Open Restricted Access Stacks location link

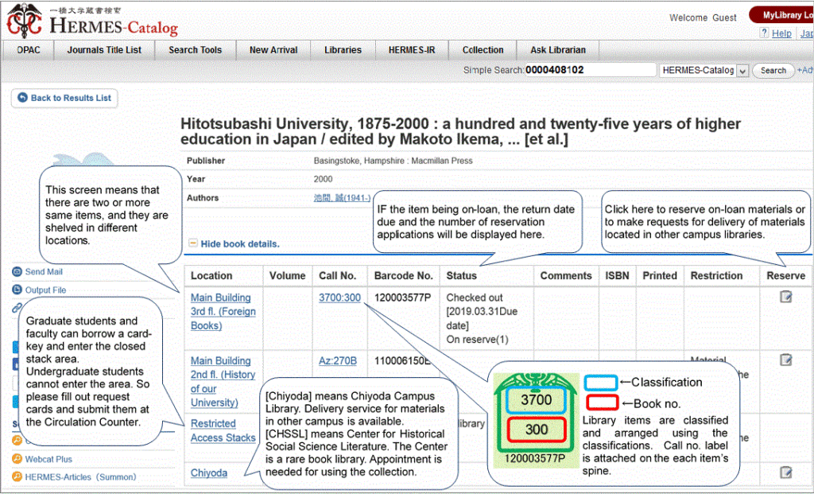[x=223, y=430]
